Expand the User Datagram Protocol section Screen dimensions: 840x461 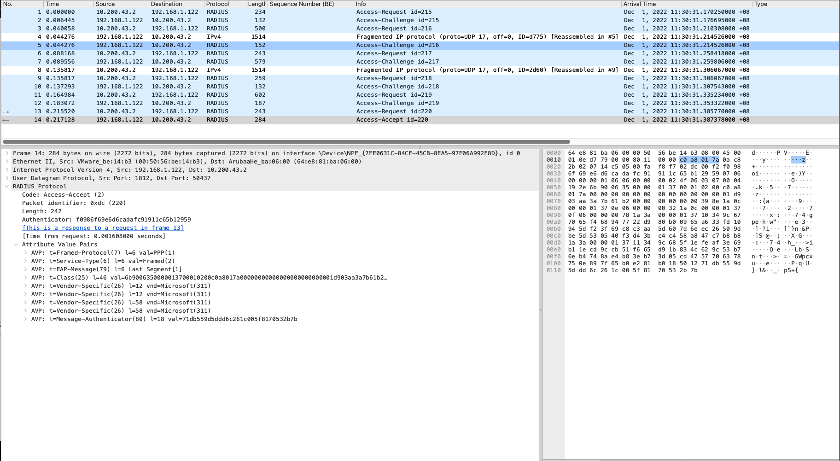pyautogui.click(x=6, y=178)
